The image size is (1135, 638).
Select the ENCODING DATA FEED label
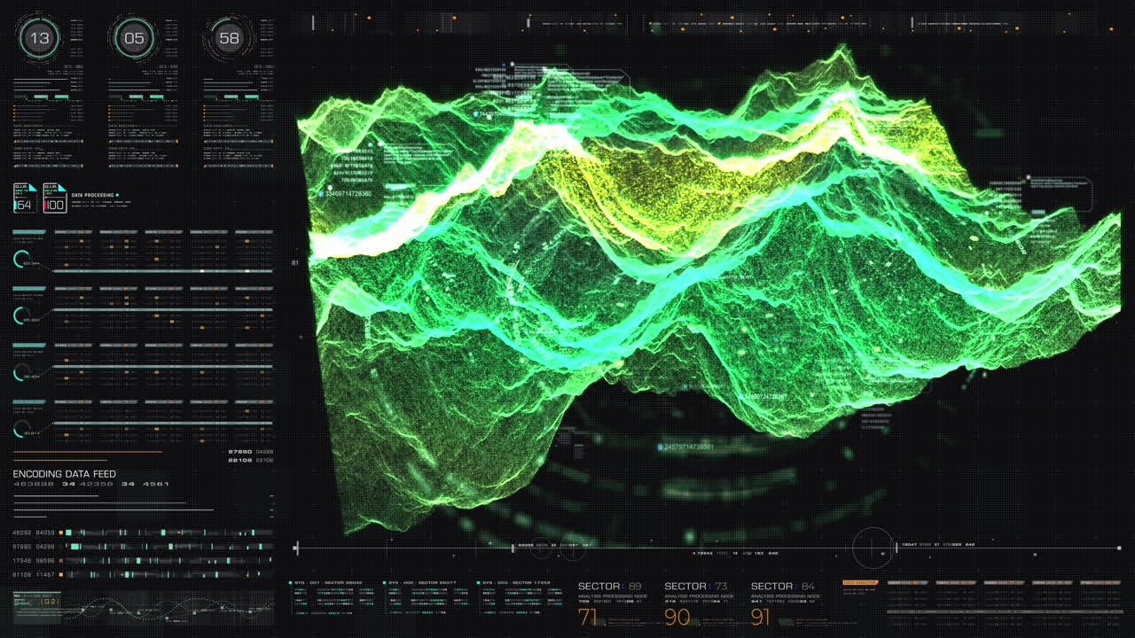(x=62, y=473)
